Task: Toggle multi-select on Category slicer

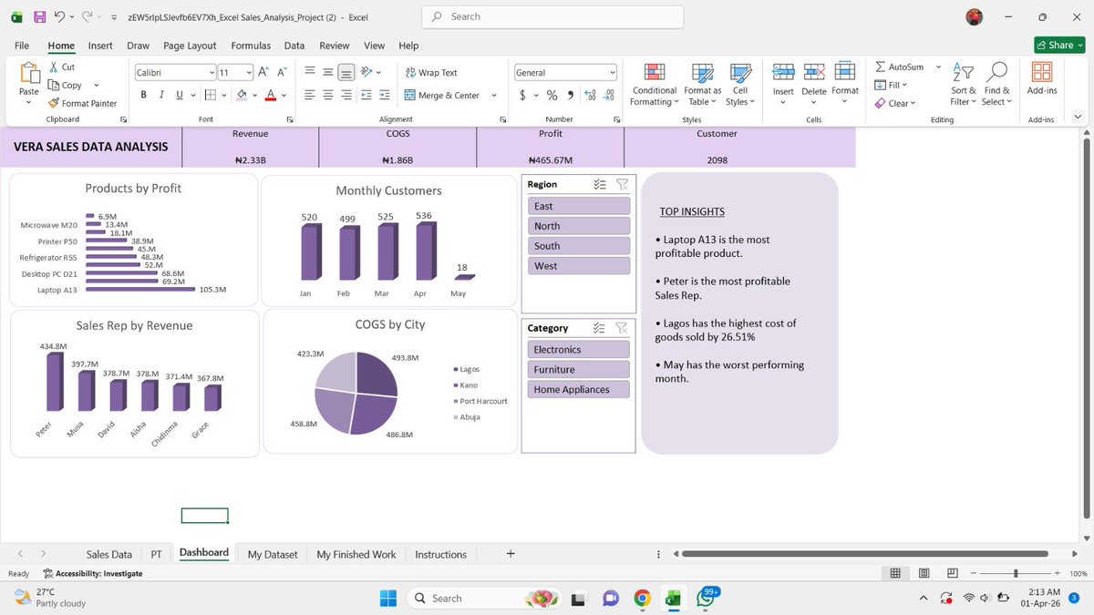Action: coord(600,328)
